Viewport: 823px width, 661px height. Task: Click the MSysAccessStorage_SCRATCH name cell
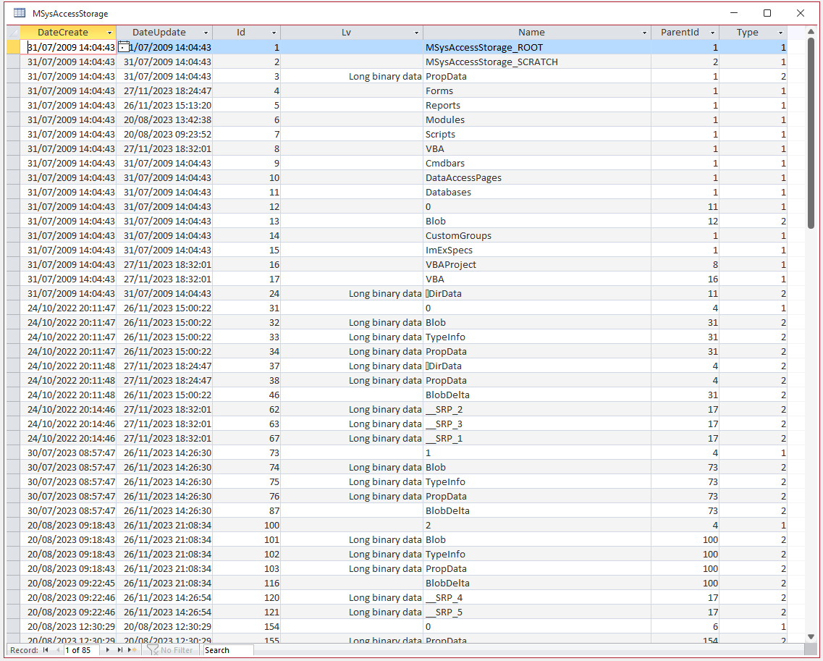tap(537, 62)
